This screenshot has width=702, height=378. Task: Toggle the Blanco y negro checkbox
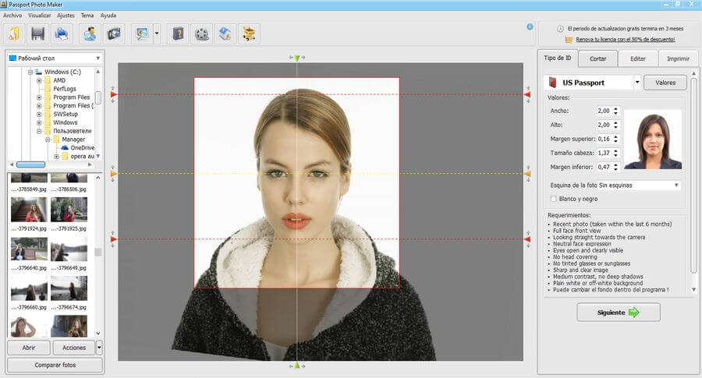553,199
